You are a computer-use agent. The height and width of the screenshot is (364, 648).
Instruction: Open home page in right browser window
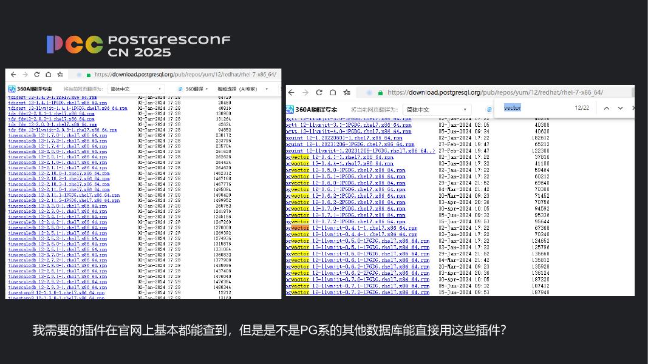coord(333,92)
